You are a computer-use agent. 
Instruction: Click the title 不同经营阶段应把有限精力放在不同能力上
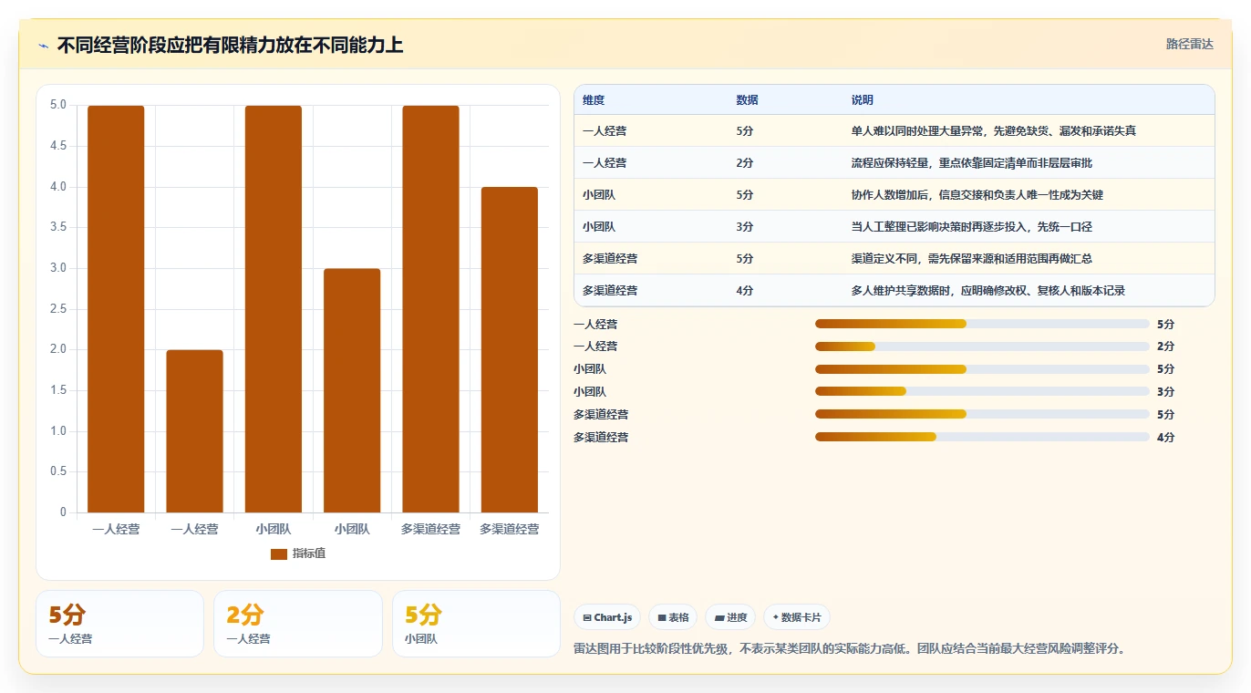point(230,46)
